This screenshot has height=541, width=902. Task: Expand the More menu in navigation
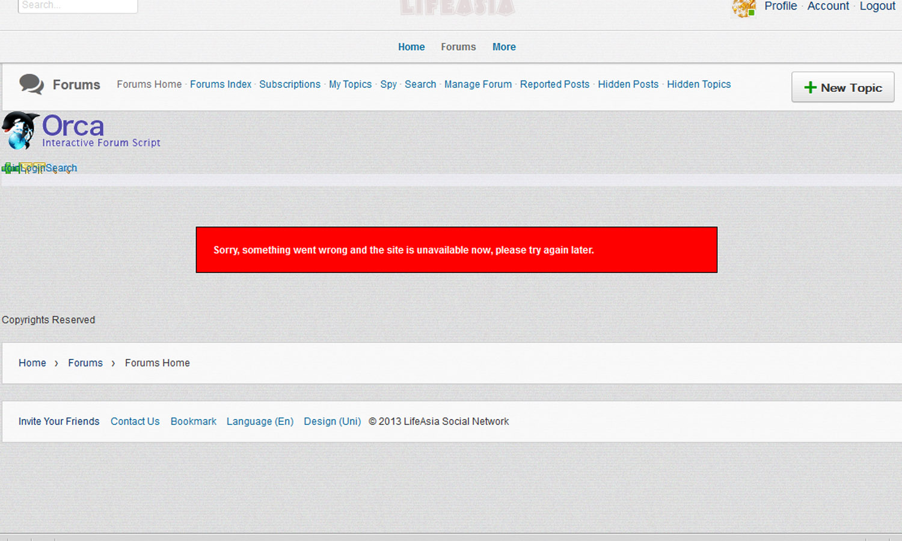[504, 47]
